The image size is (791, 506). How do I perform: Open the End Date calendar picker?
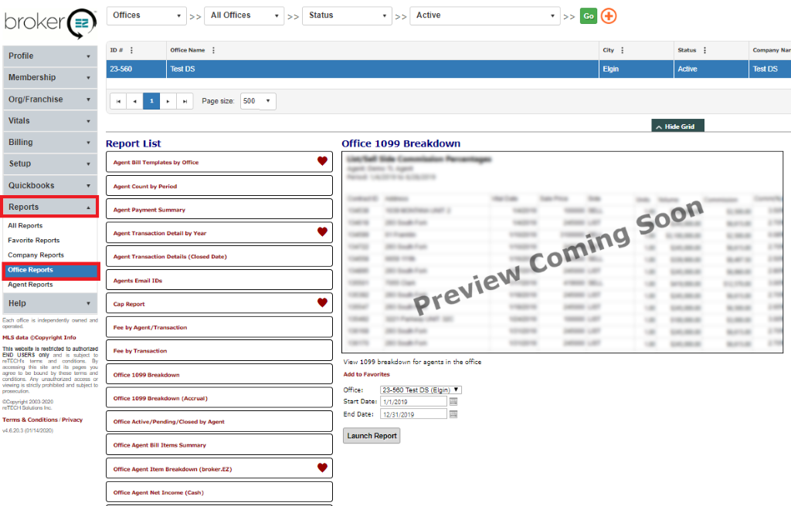453,414
